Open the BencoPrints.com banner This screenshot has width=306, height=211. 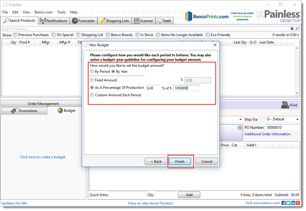(x=207, y=17)
